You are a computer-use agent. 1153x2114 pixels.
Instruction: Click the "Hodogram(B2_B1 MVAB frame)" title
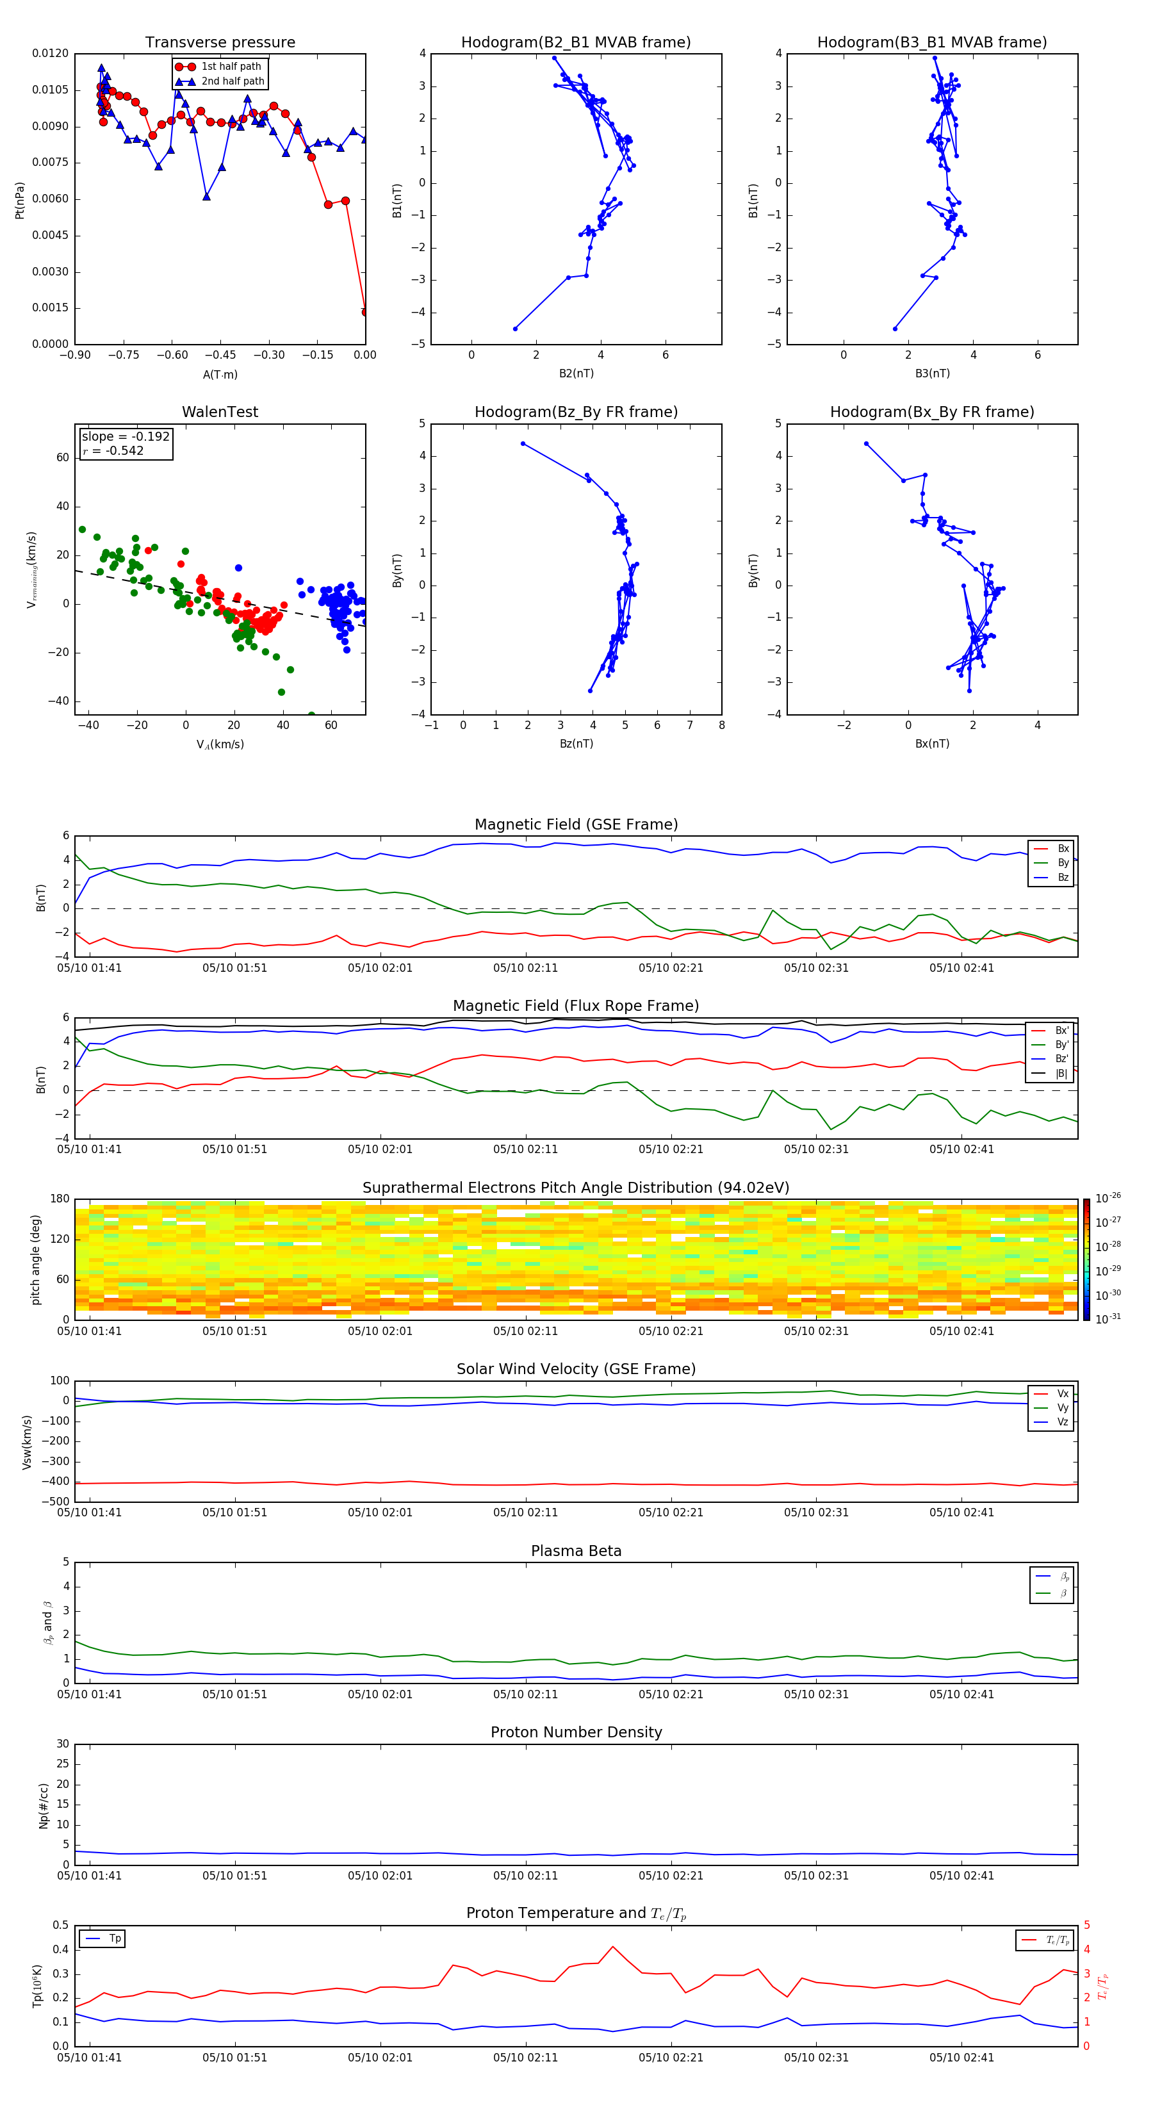click(x=576, y=42)
